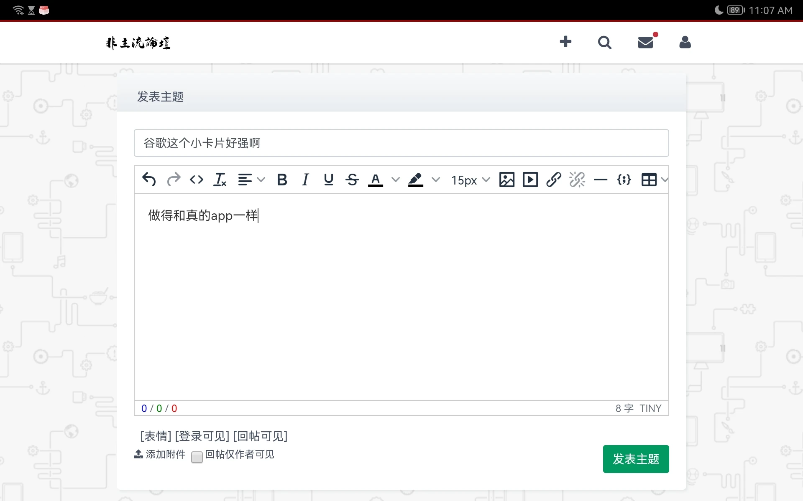
Task: Click the insert link icon
Action: [553, 180]
